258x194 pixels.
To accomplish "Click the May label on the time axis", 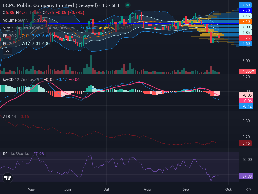I will pyautogui.click(x=31, y=189).
